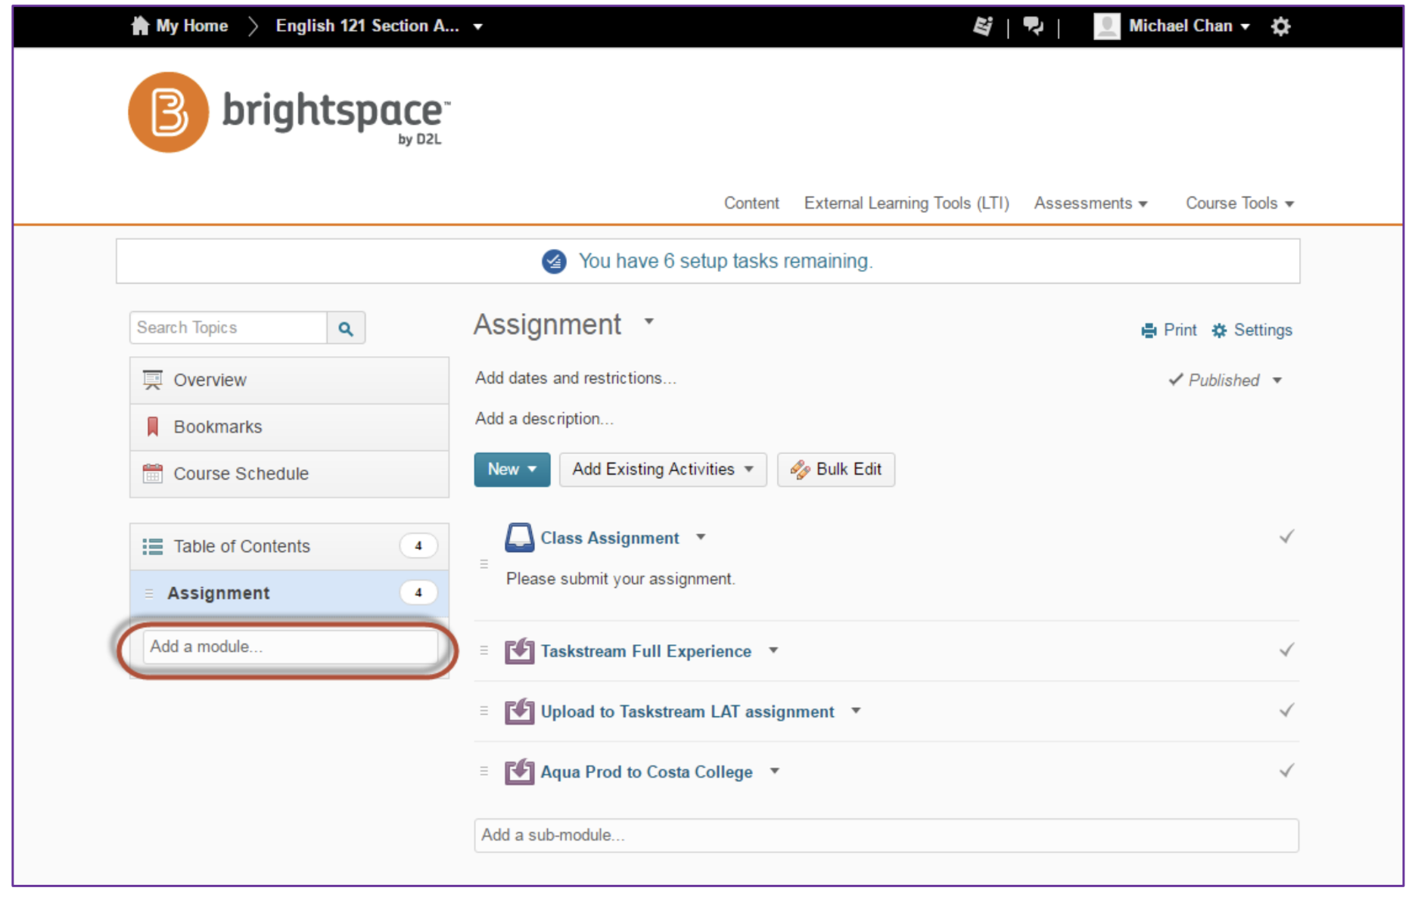Click the Bulk Edit pencil icon
The image size is (1415, 897).
tap(800, 470)
